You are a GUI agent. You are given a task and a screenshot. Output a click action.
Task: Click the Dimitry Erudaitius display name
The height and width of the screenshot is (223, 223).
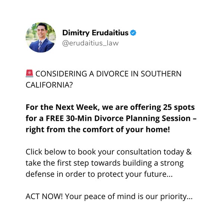[x=95, y=33]
